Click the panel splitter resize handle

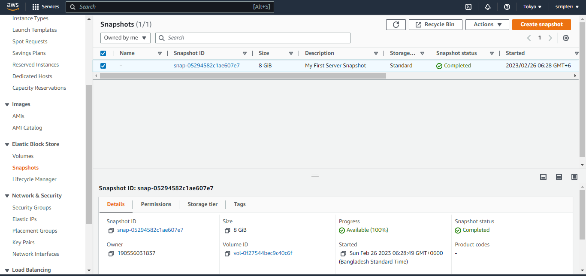(x=315, y=176)
